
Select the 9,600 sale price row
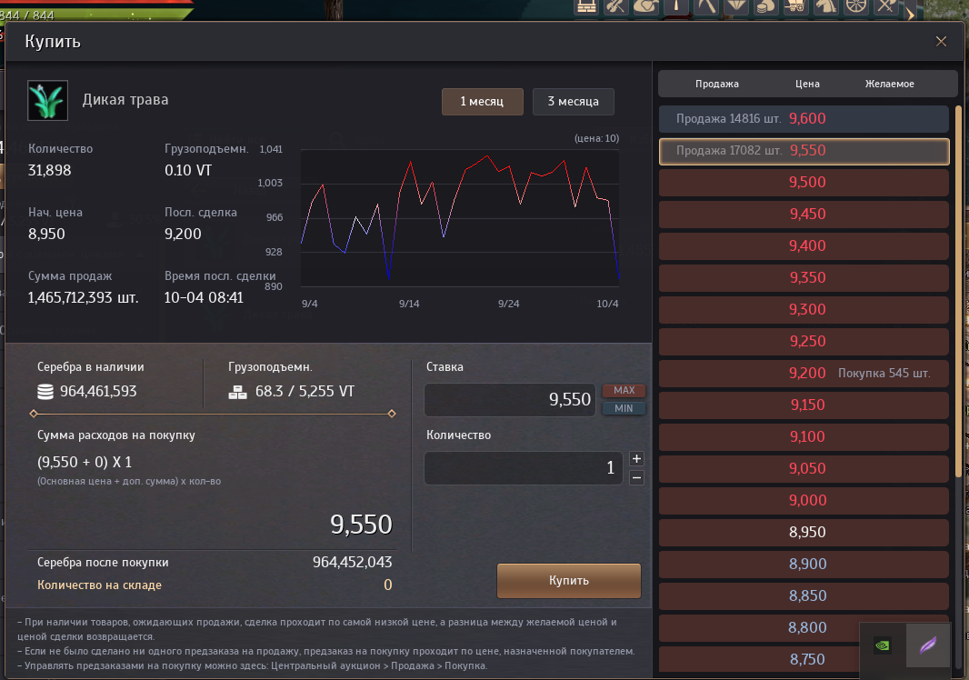coord(804,119)
